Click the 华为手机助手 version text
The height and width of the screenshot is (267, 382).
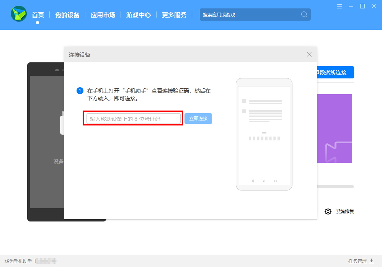pyautogui.click(x=31, y=261)
